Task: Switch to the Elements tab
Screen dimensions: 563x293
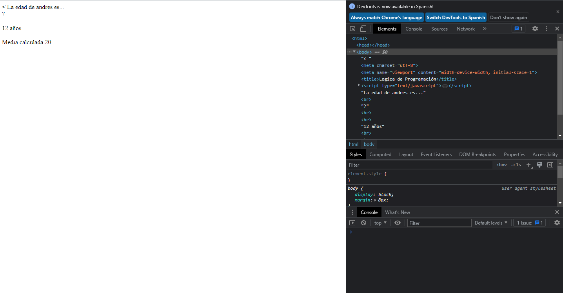Action: 387,29
